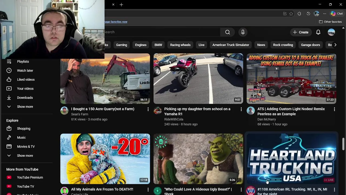
Task: Open the Copilot Chat button
Action: 337,14
